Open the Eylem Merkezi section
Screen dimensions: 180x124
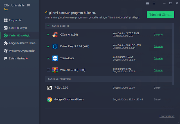[x=20, y=58]
